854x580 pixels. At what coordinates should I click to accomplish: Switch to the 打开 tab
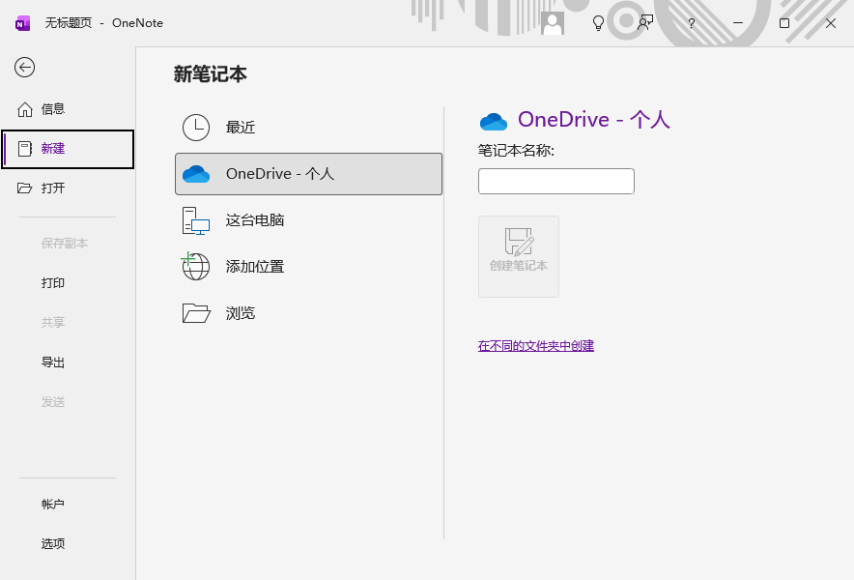click(68, 188)
